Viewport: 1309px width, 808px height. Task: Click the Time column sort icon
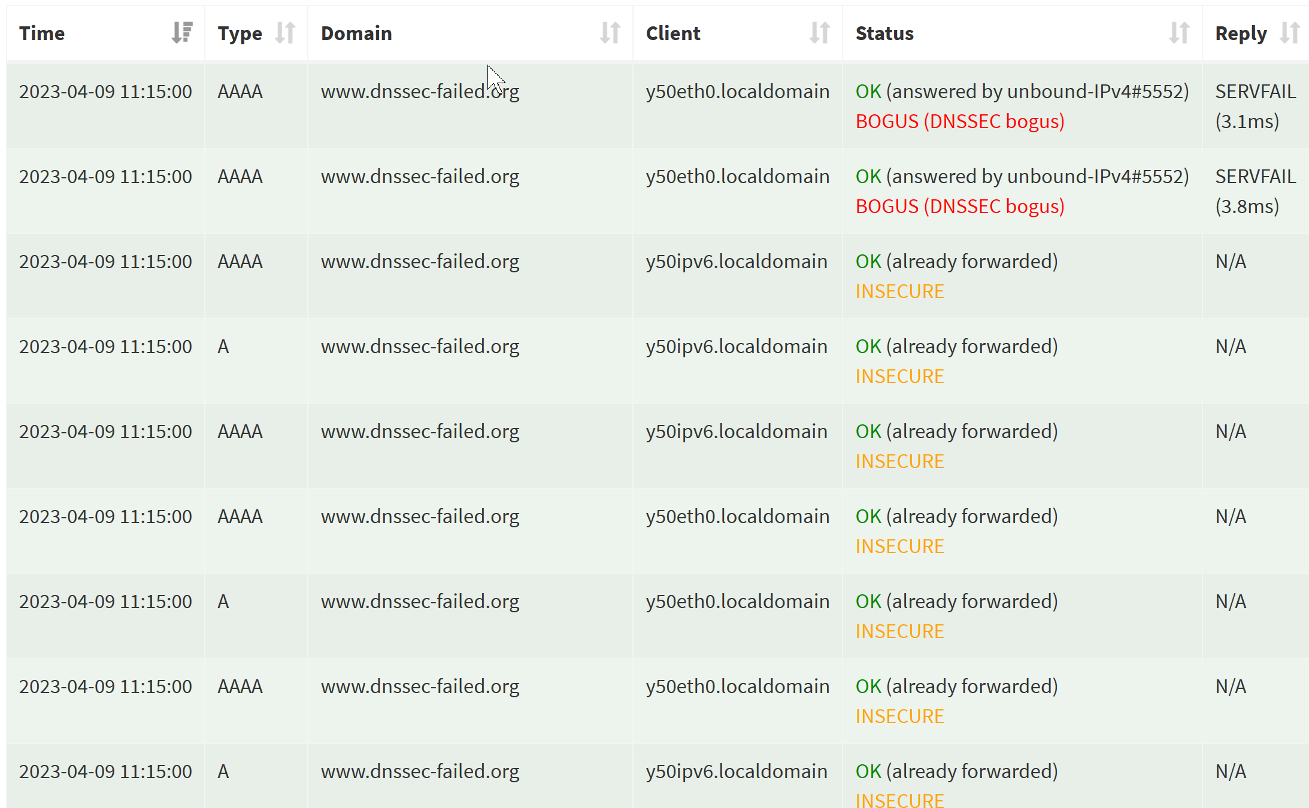181,33
